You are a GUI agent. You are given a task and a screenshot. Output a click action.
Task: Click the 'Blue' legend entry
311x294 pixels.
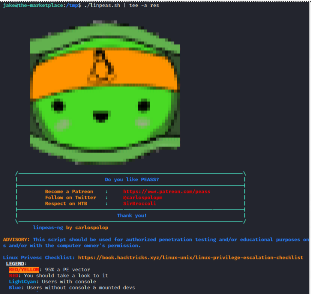click(x=15, y=288)
